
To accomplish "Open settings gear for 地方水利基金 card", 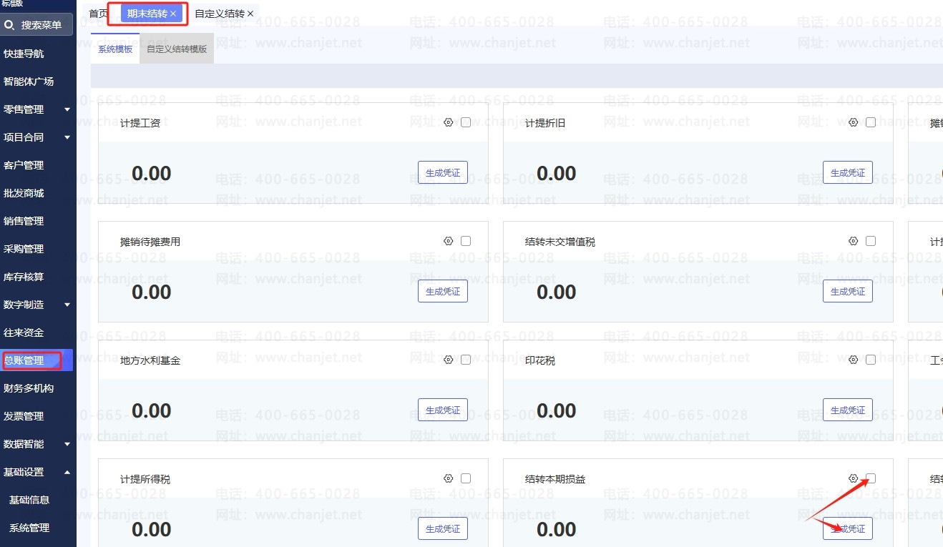I will pos(449,360).
